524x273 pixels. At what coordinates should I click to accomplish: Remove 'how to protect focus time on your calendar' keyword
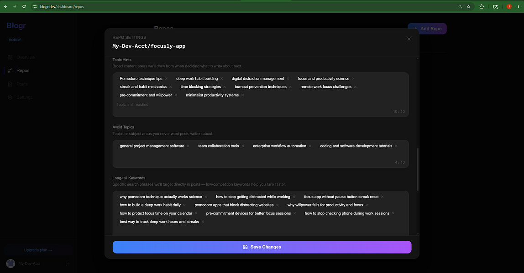(196, 213)
